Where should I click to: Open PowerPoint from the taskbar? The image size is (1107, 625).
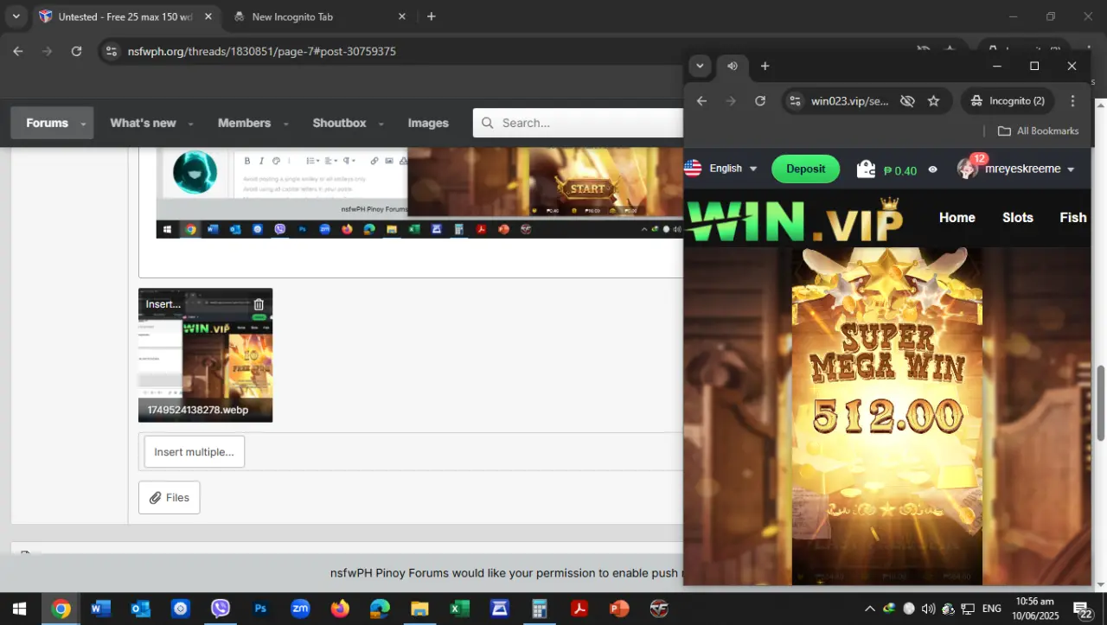[619, 609]
